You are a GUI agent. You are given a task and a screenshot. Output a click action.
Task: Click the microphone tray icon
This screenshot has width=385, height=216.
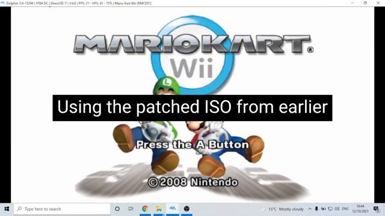click(x=316, y=209)
